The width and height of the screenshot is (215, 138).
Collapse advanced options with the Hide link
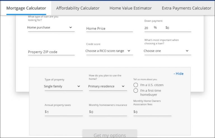[178, 74]
